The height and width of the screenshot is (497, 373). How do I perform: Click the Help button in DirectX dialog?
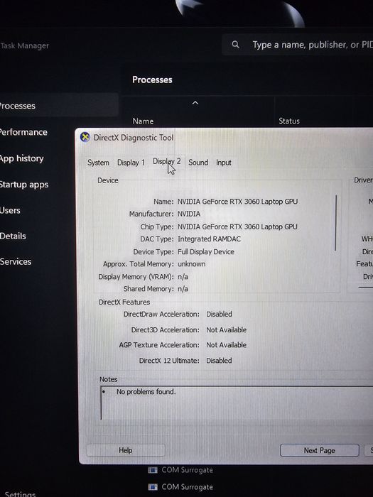126,450
